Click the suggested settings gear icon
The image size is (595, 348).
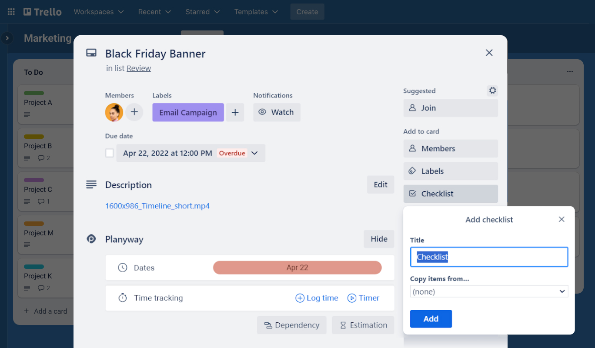pyautogui.click(x=492, y=90)
